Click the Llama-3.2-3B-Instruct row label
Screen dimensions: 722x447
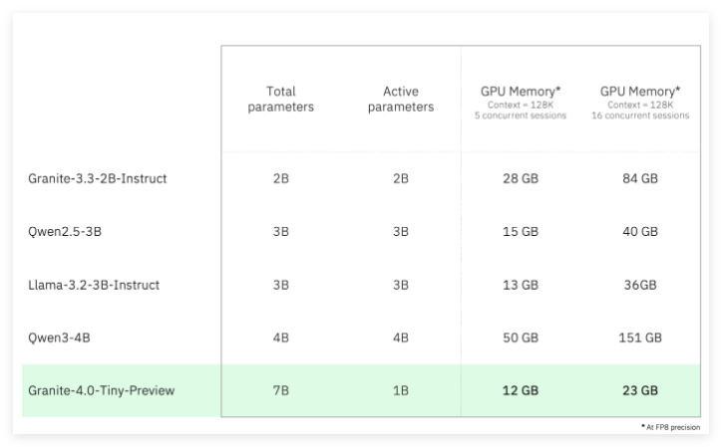94,285
